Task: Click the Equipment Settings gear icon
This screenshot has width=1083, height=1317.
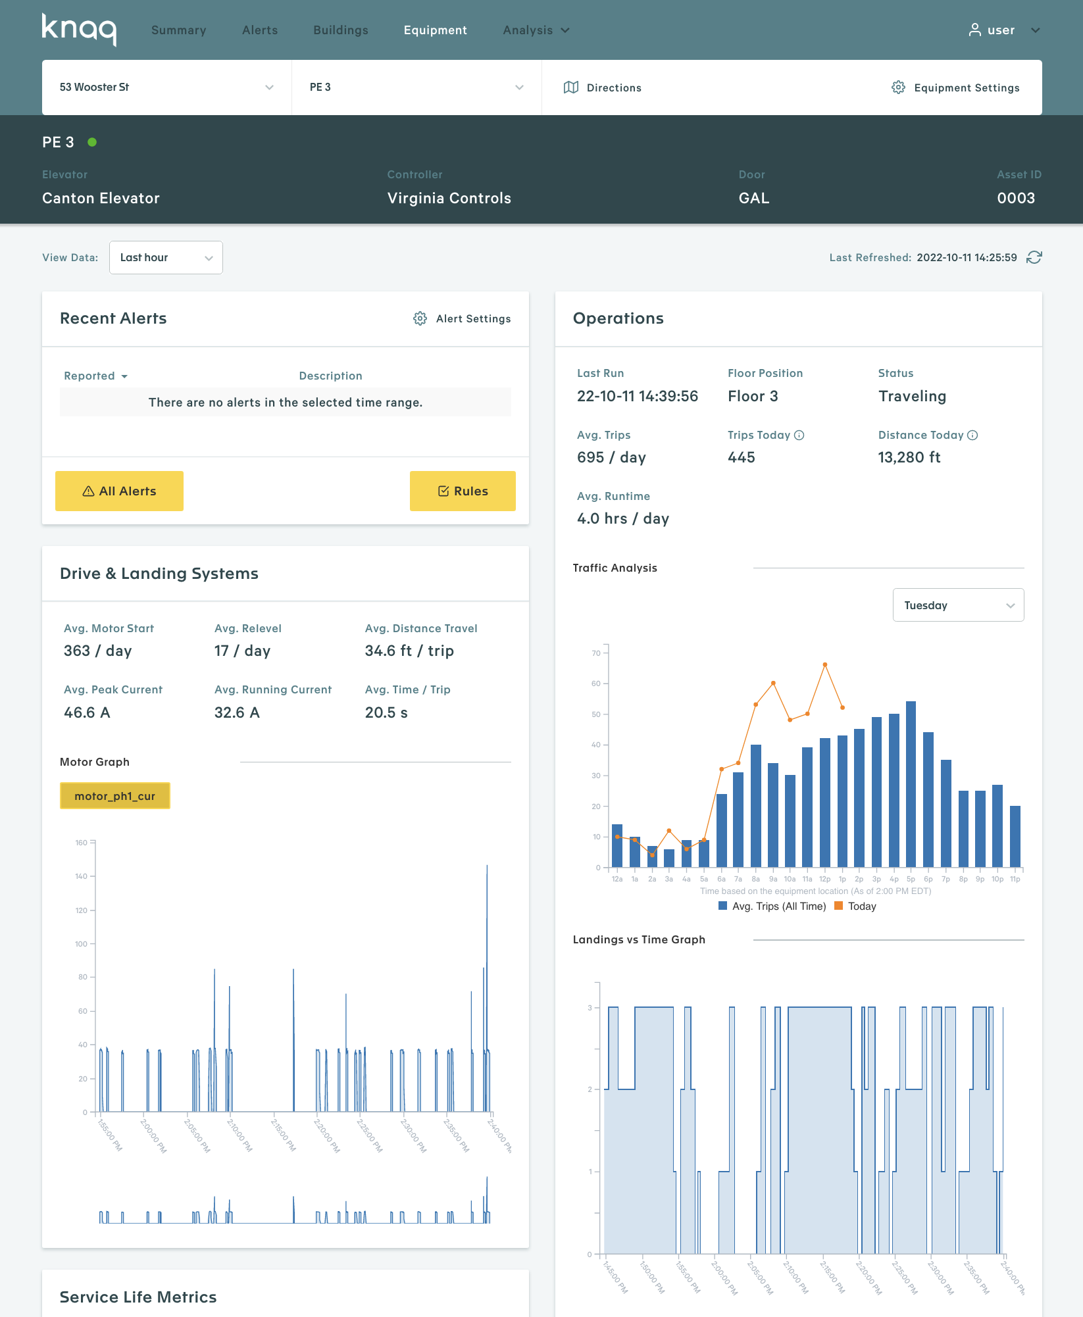Action: [x=898, y=87]
